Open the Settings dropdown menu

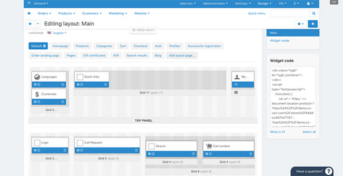click(x=243, y=3)
